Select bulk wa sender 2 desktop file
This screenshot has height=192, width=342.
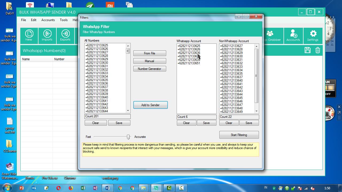(x=9, y=81)
